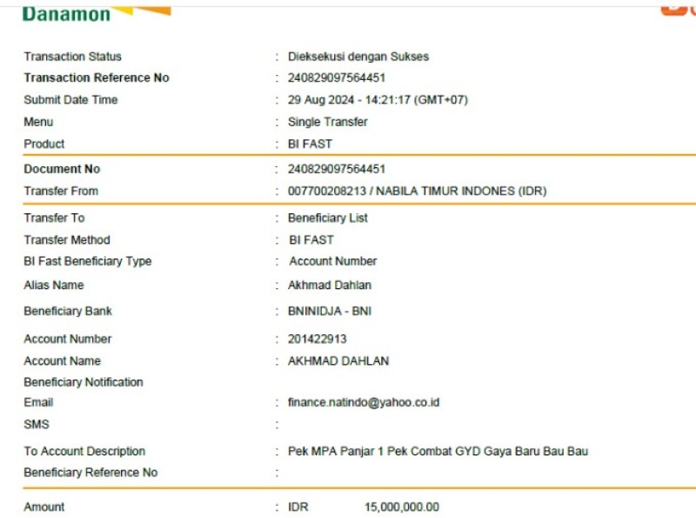Screen dimensions: 696x518
Task: Click the Transfer From account text
Action: click(x=417, y=191)
